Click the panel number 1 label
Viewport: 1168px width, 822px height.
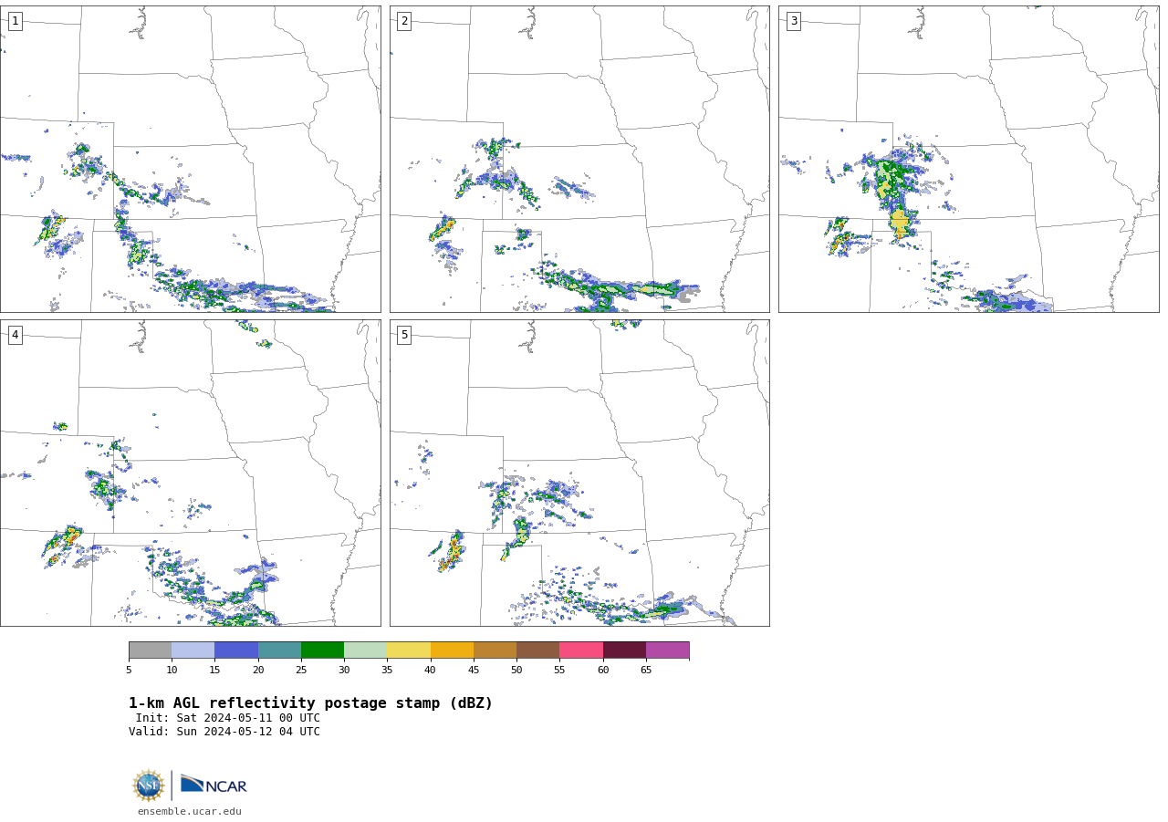pyautogui.click(x=15, y=21)
